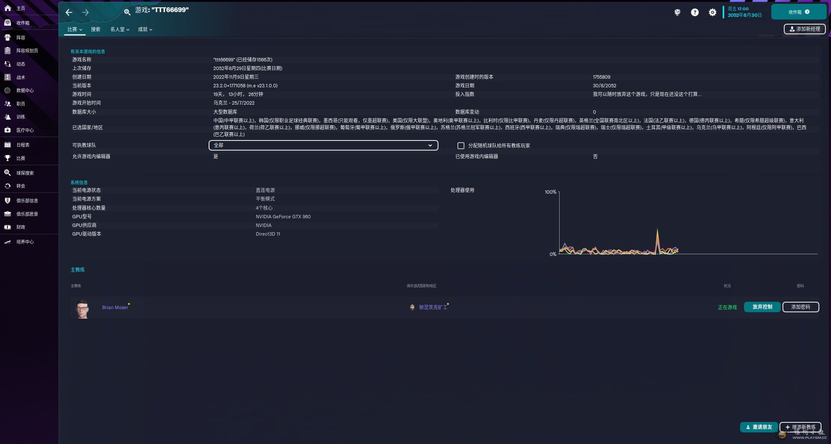
Task: Click the 放弃控制 button
Action: point(762,307)
